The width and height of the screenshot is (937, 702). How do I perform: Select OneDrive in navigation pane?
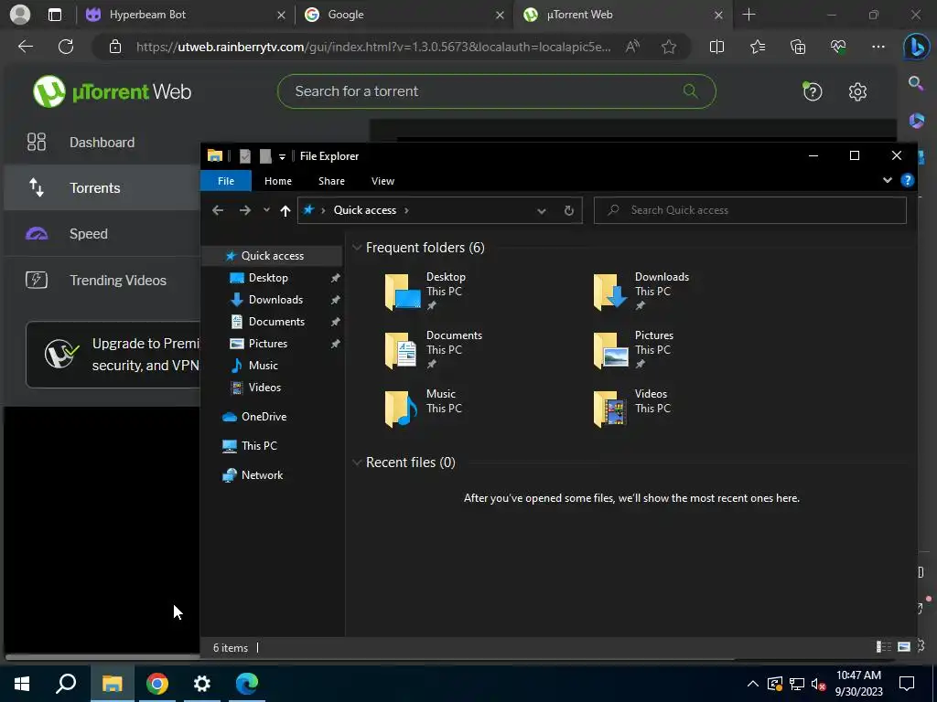[x=264, y=417]
